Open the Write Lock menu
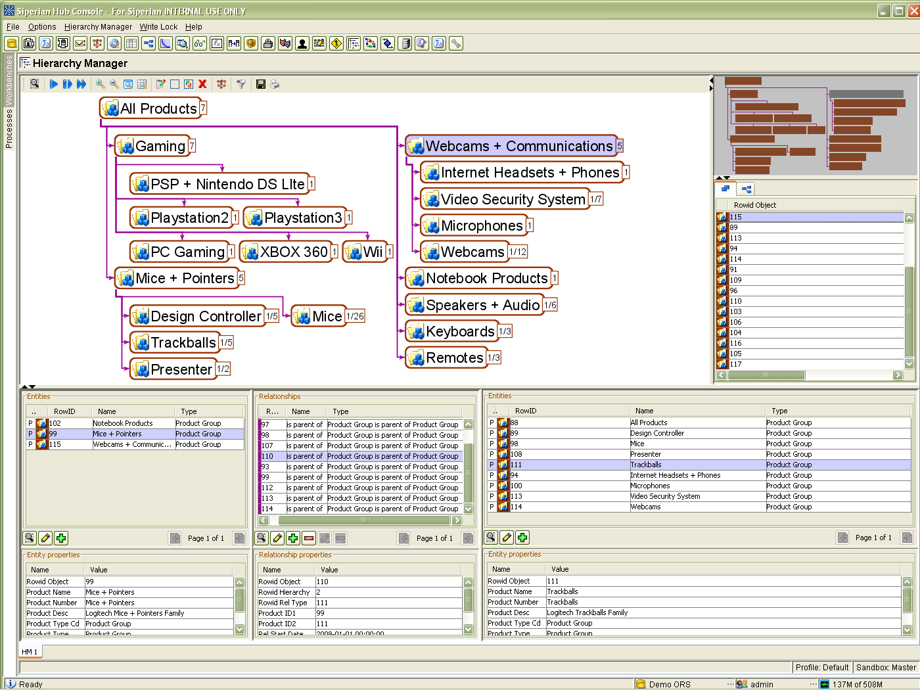 158,27
